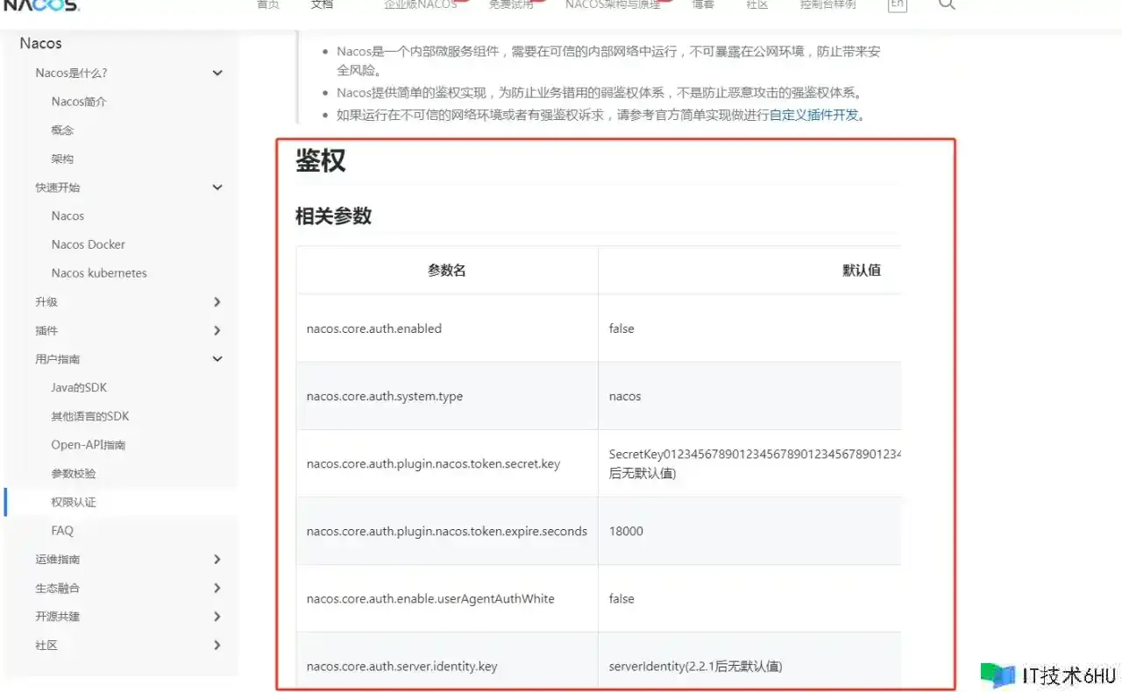Image resolution: width=1122 pixels, height=692 pixels.
Task: Open the FAQ sidebar page
Action: click(62, 531)
